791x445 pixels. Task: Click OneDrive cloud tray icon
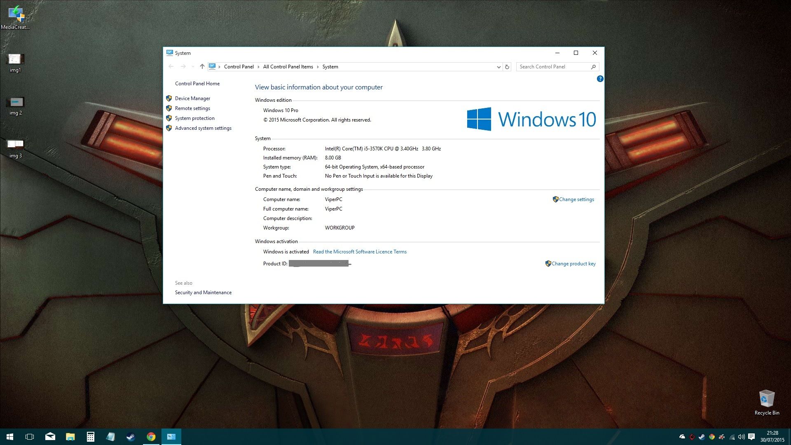(682, 437)
